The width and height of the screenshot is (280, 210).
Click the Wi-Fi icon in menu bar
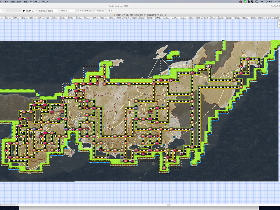pos(265,2)
